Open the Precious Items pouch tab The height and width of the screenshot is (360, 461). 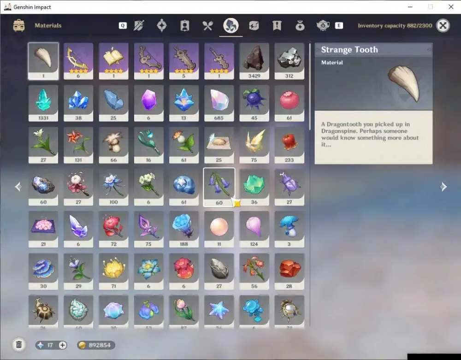pyautogui.click(x=300, y=26)
